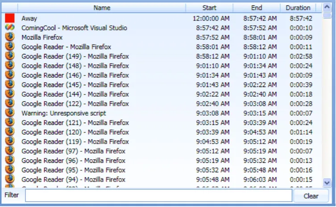The width and height of the screenshot is (336, 207).
Task: Select Google Reader (95) - Mozilla Firefox entry
Action: click(x=73, y=170)
